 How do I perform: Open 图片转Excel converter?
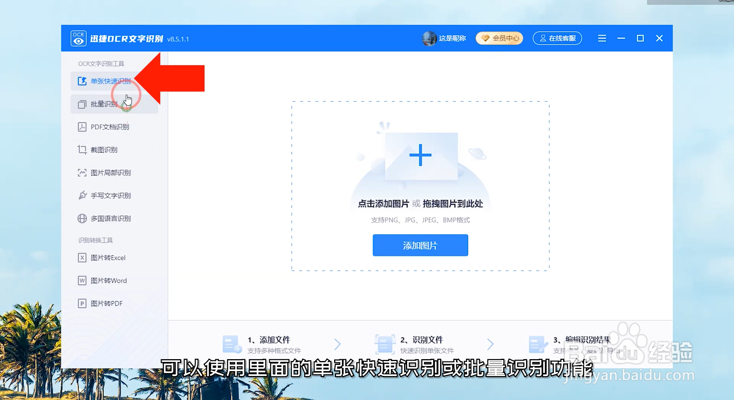[114, 258]
